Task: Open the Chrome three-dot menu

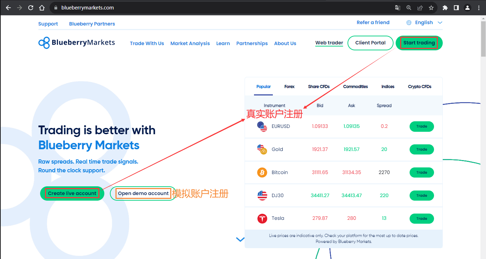Action: click(x=479, y=8)
